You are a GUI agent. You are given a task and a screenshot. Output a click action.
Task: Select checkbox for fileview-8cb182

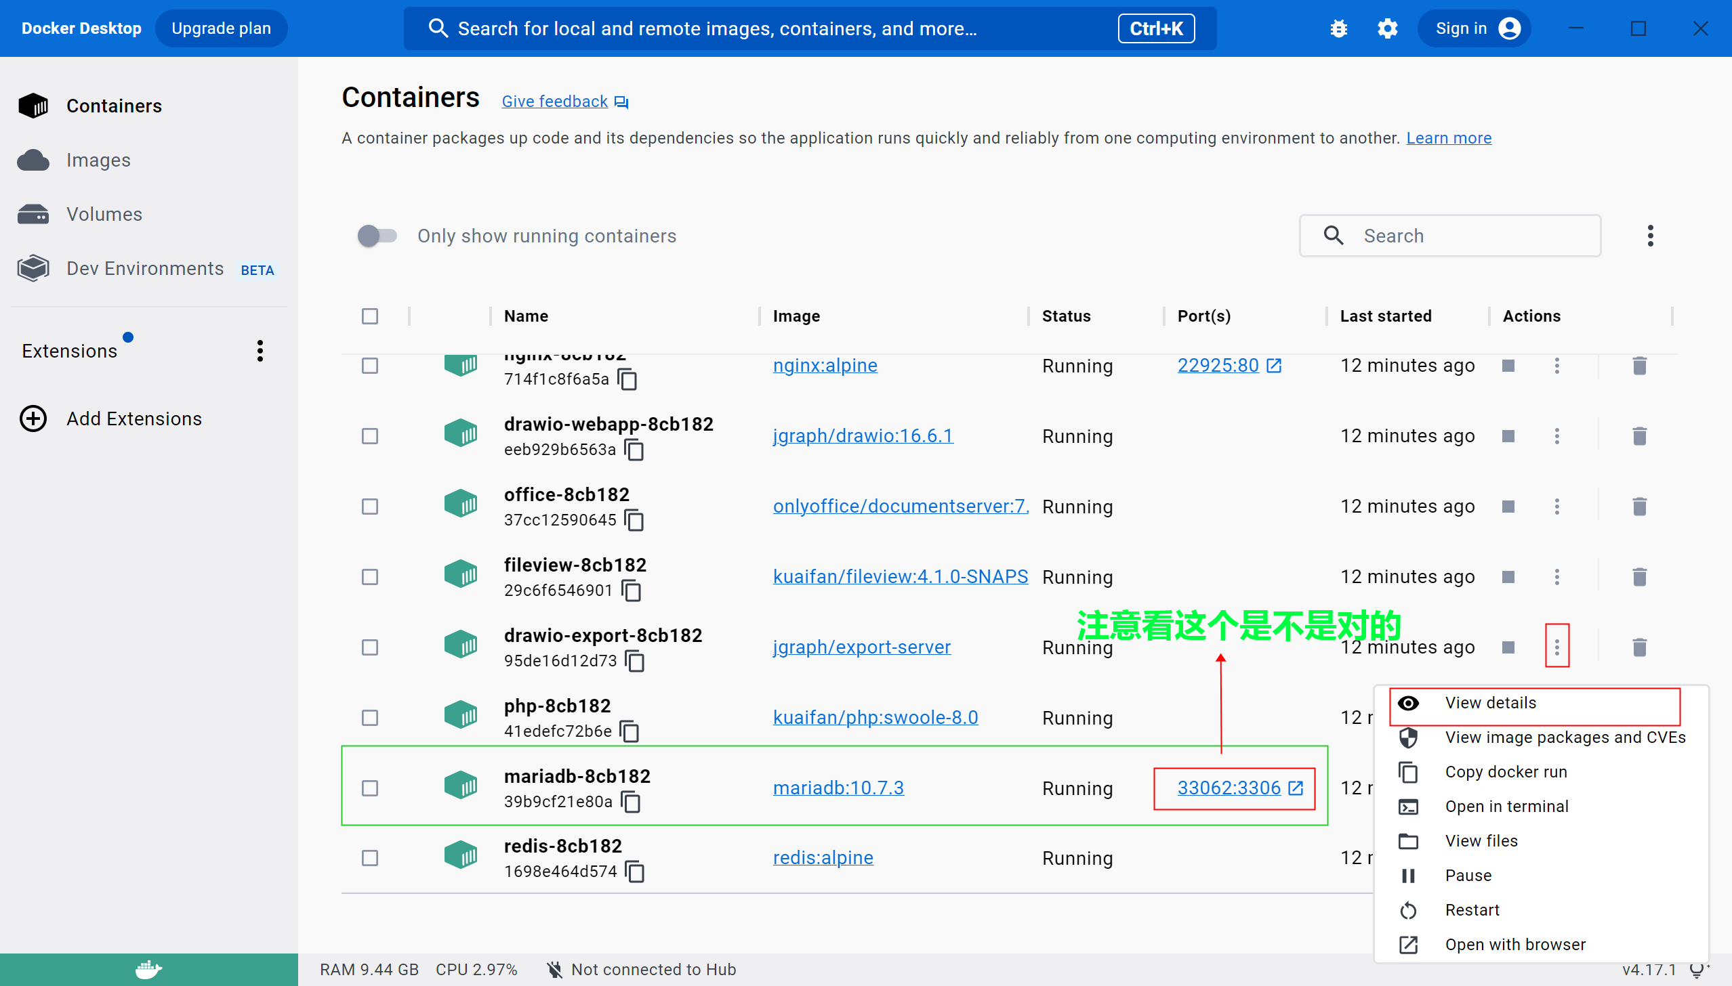(370, 577)
